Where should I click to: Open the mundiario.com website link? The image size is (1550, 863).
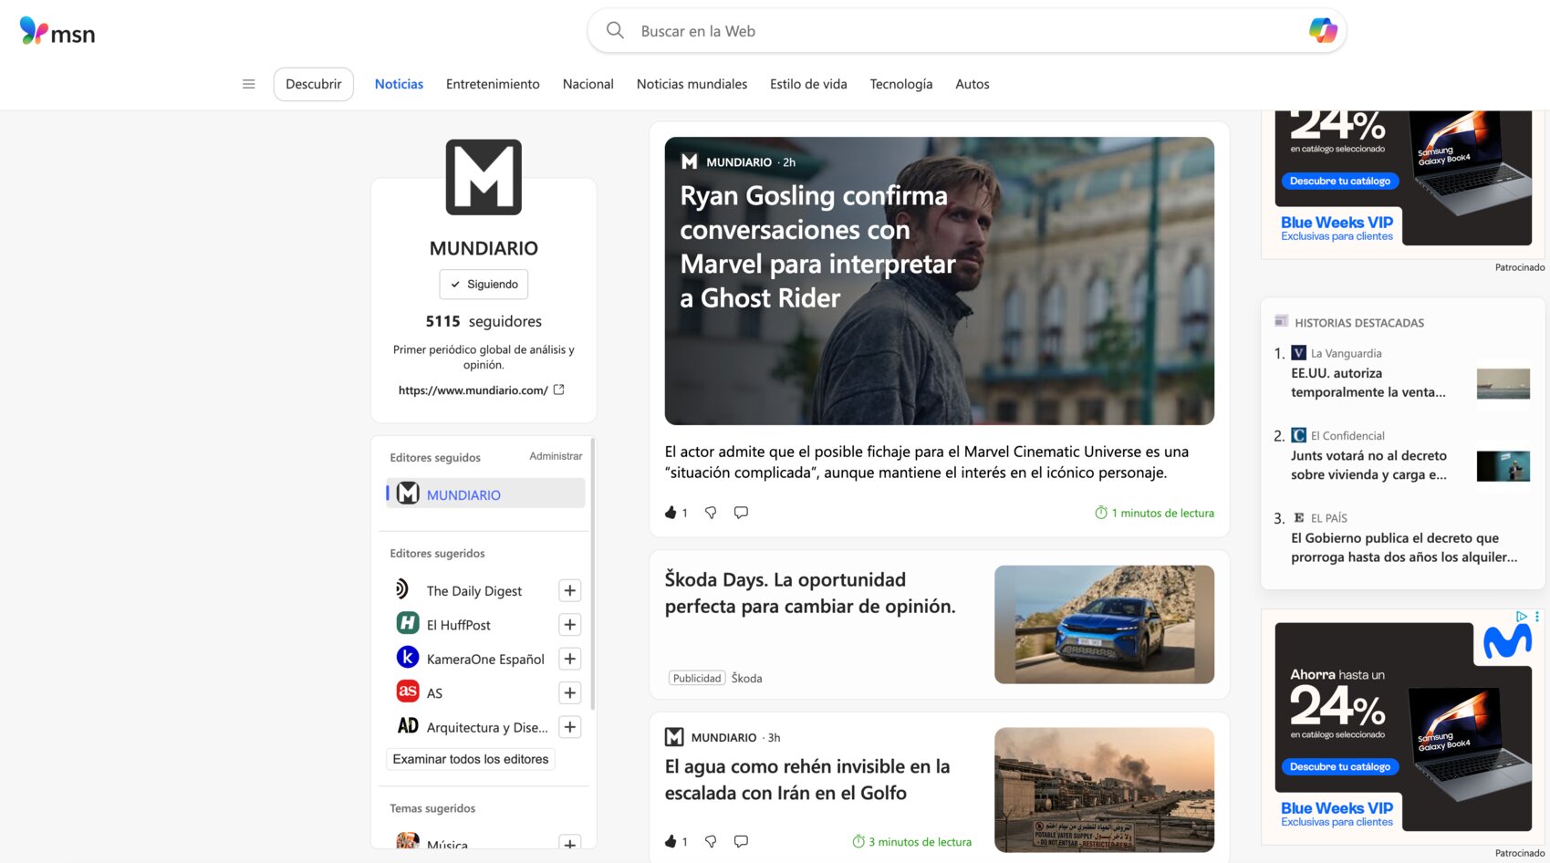click(x=473, y=390)
